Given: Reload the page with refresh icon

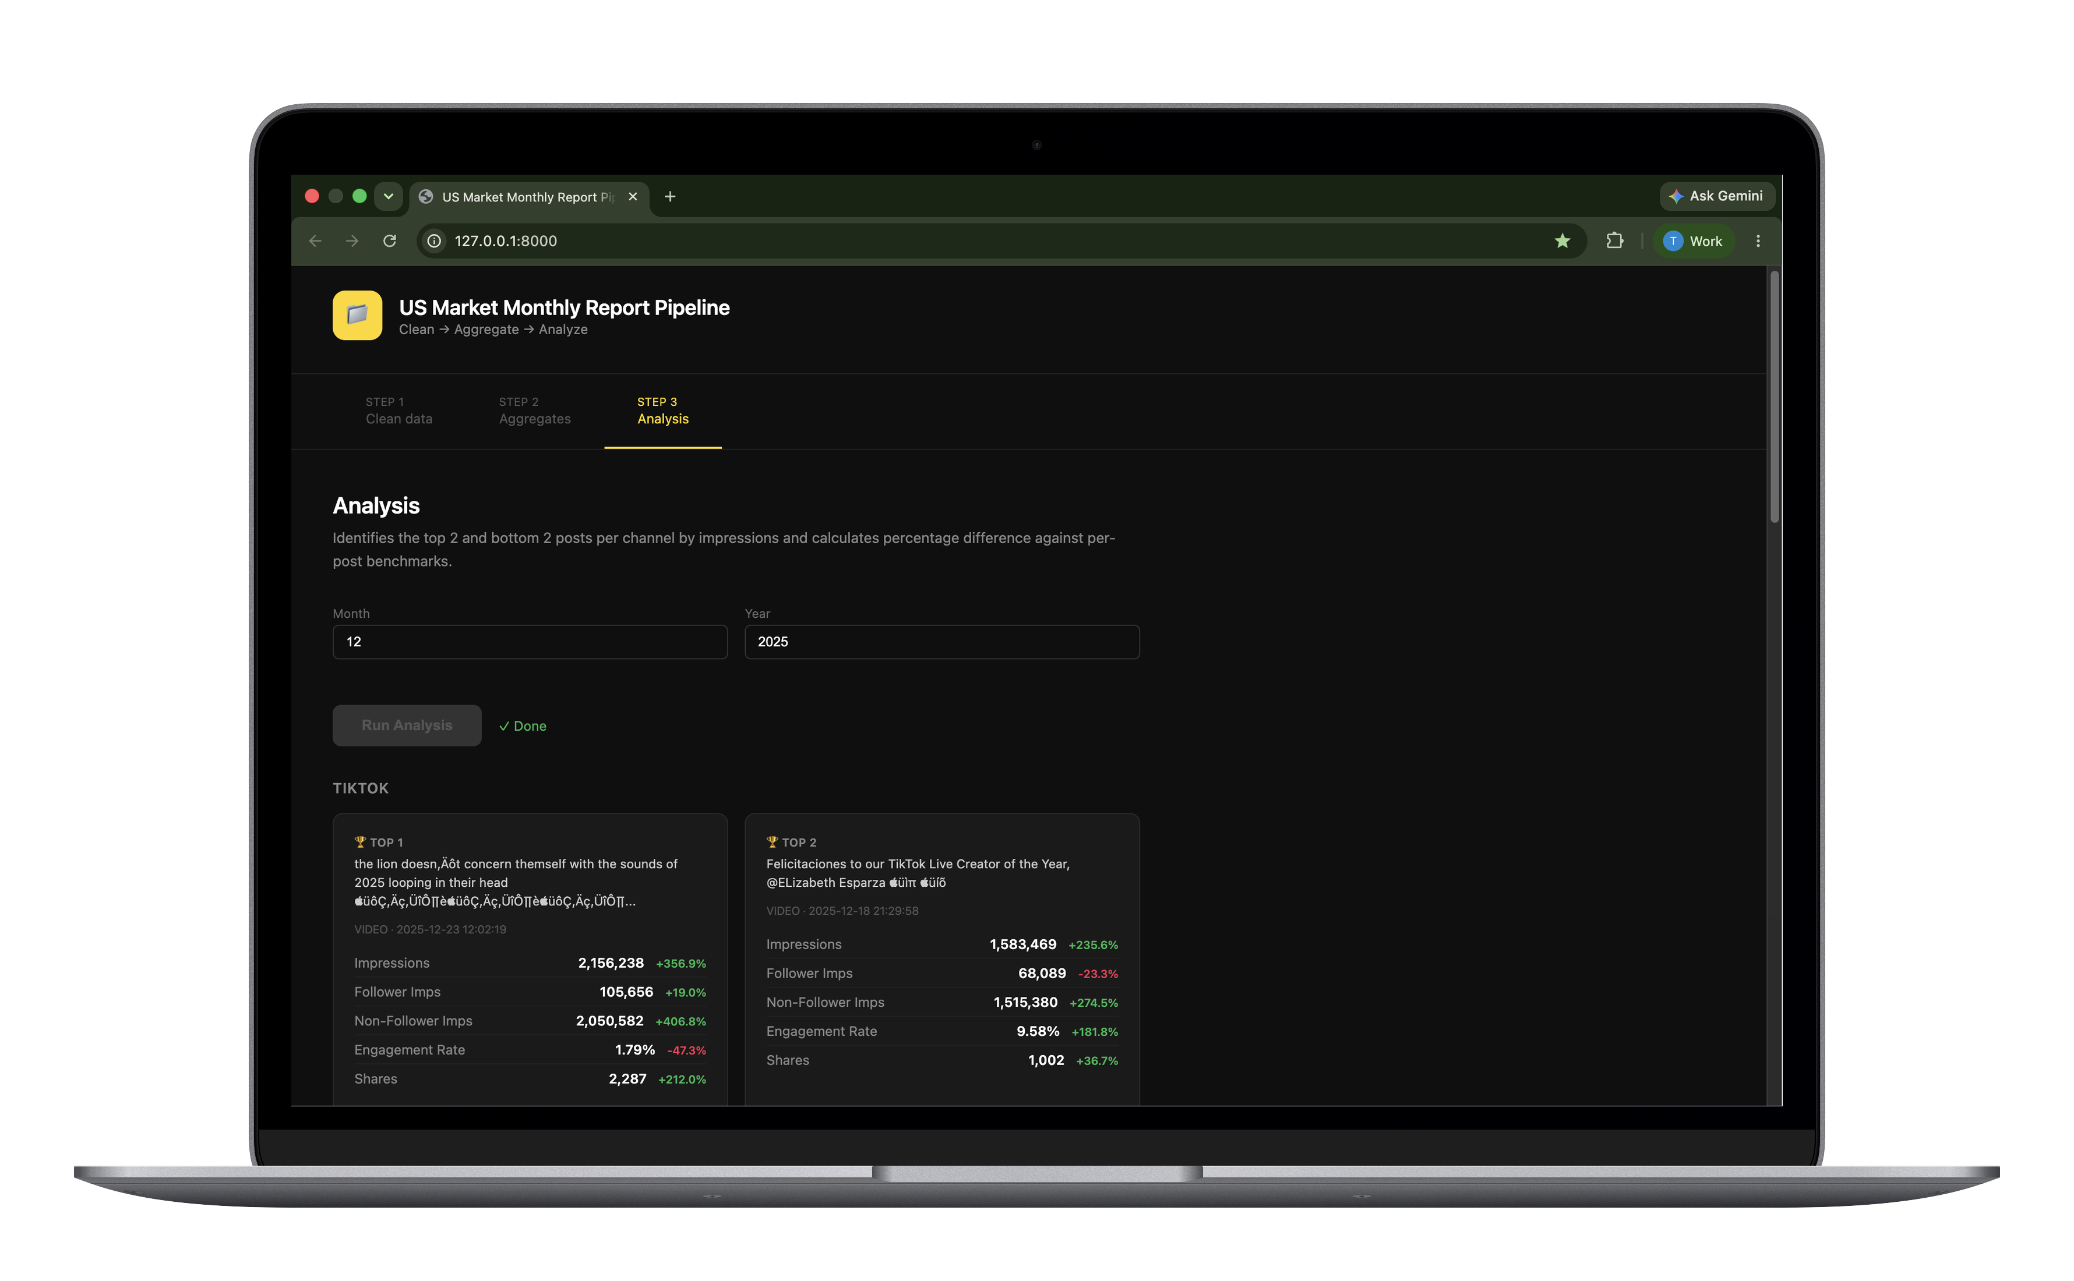Looking at the screenshot, I should point(390,242).
